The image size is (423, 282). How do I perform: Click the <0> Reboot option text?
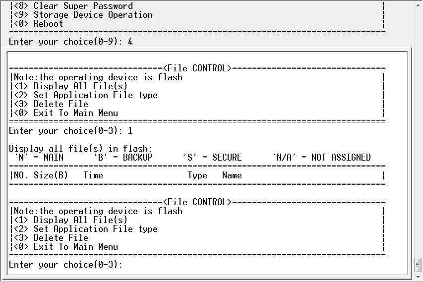pos(48,24)
